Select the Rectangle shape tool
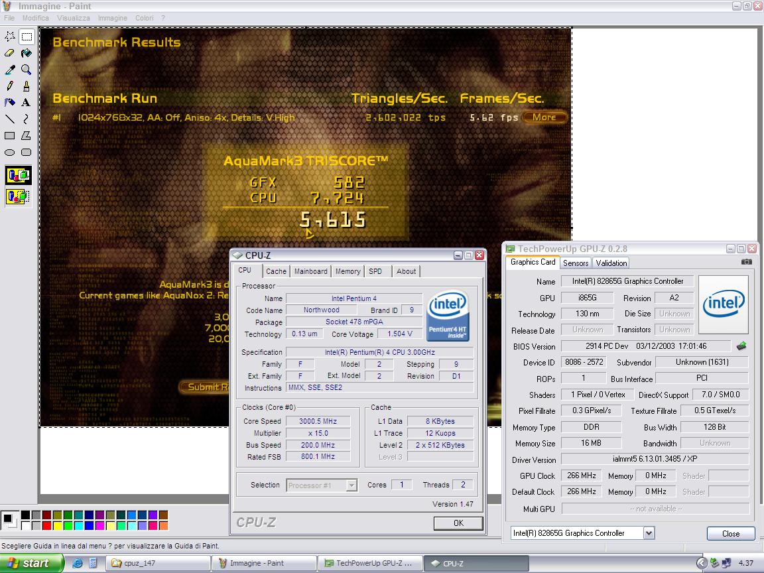This screenshot has width=764, height=573. [x=10, y=135]
